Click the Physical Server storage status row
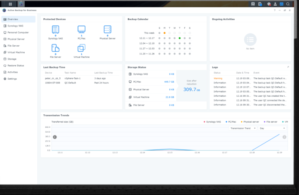This screenshot has height=195, width=299. click(x=151, y=90)
